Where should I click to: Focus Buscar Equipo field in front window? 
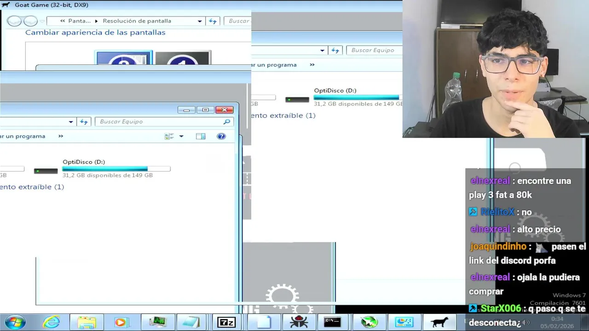(164, 122)
